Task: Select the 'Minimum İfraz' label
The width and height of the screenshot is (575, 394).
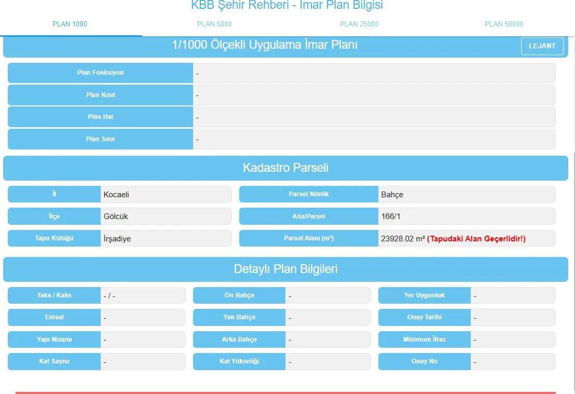Action: pyautogui.click(x=425, y=339)
